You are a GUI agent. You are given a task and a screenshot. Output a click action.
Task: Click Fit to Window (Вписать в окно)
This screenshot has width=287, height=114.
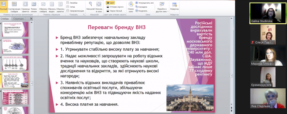tap(99, 6)
